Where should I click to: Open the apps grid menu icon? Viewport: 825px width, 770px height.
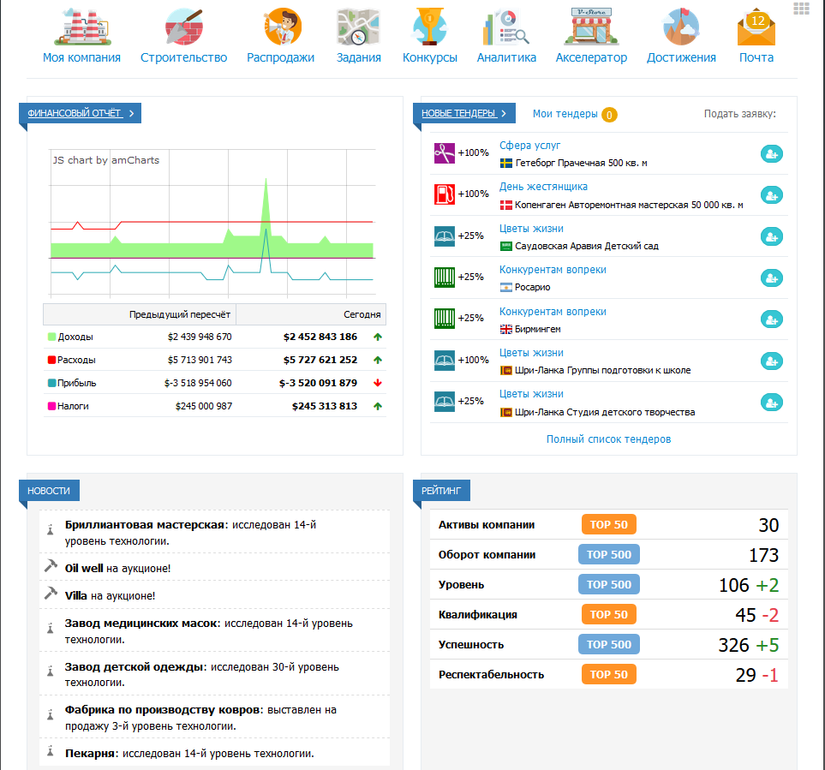point(802,9)
